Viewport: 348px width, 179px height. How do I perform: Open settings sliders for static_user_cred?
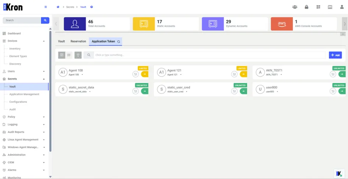pos(234,91)
